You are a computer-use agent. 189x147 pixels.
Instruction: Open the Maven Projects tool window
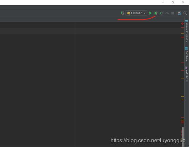pyautogui.click(x=187, y=31)
